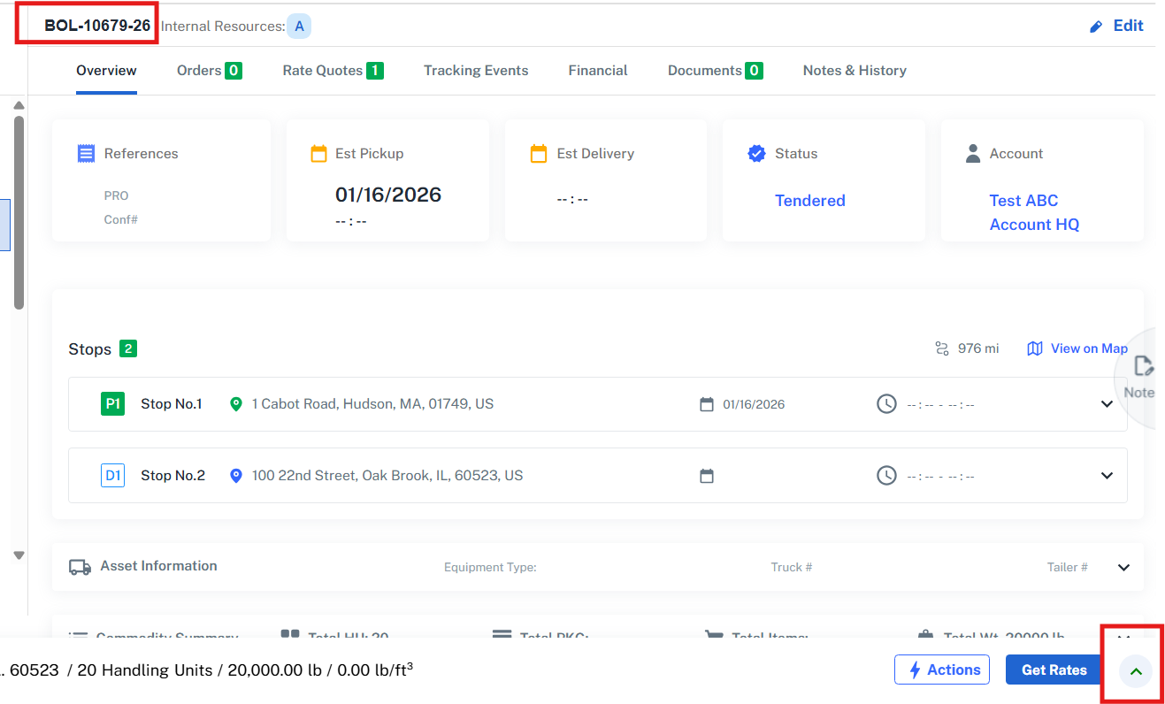
Task: Click the pencil Edit icon
Action: [x=1096, y=27]
